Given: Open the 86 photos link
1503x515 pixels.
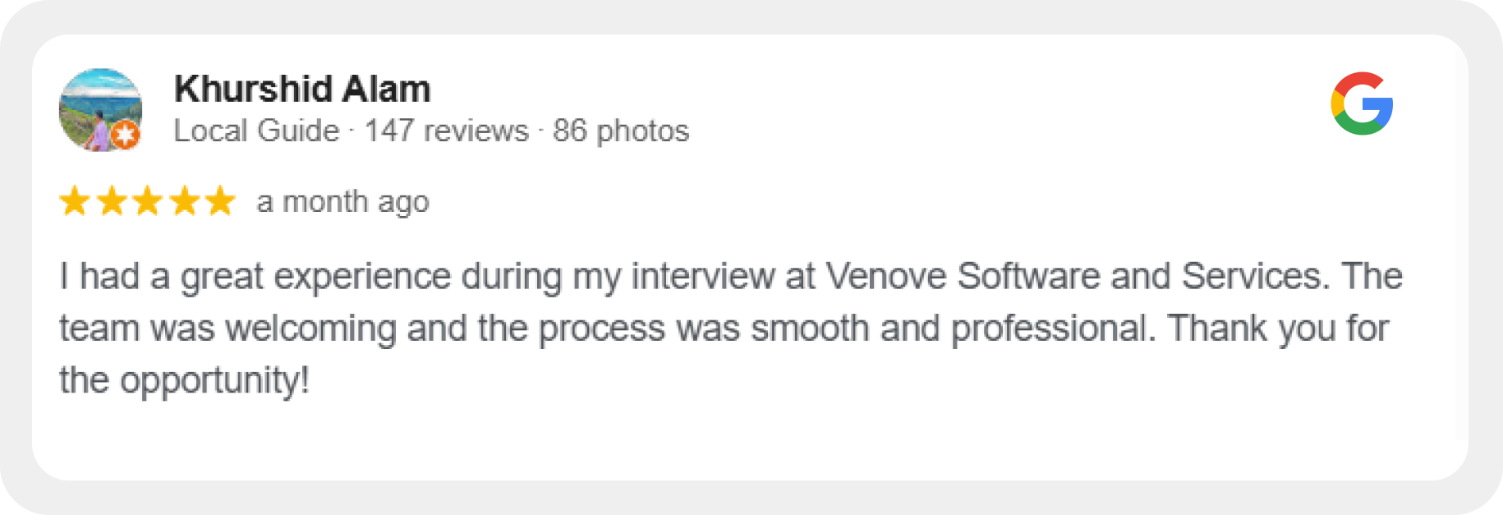Looking at the screenshot, I should [621, 131].
